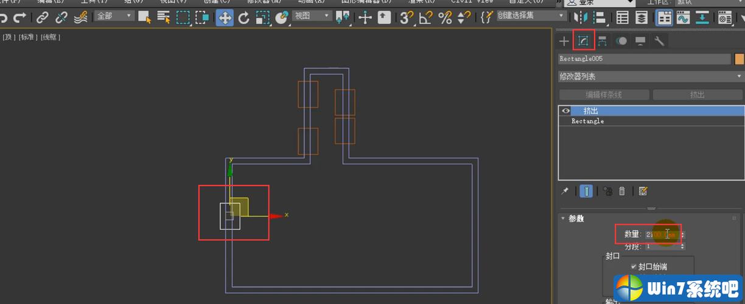745x304 pixels.
Task: Toggle Show End Result button
Action: click(x=586, y=191)
